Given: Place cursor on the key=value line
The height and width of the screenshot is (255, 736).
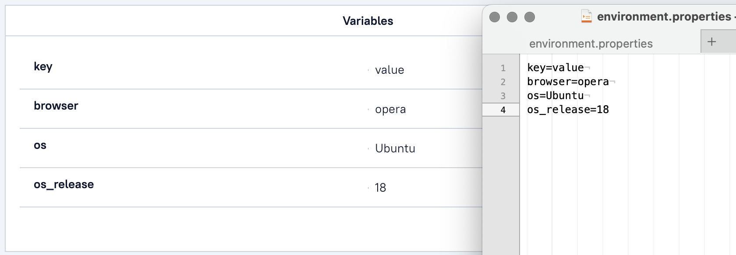Looking at the screenshot, I should click(x=554, y=68).
